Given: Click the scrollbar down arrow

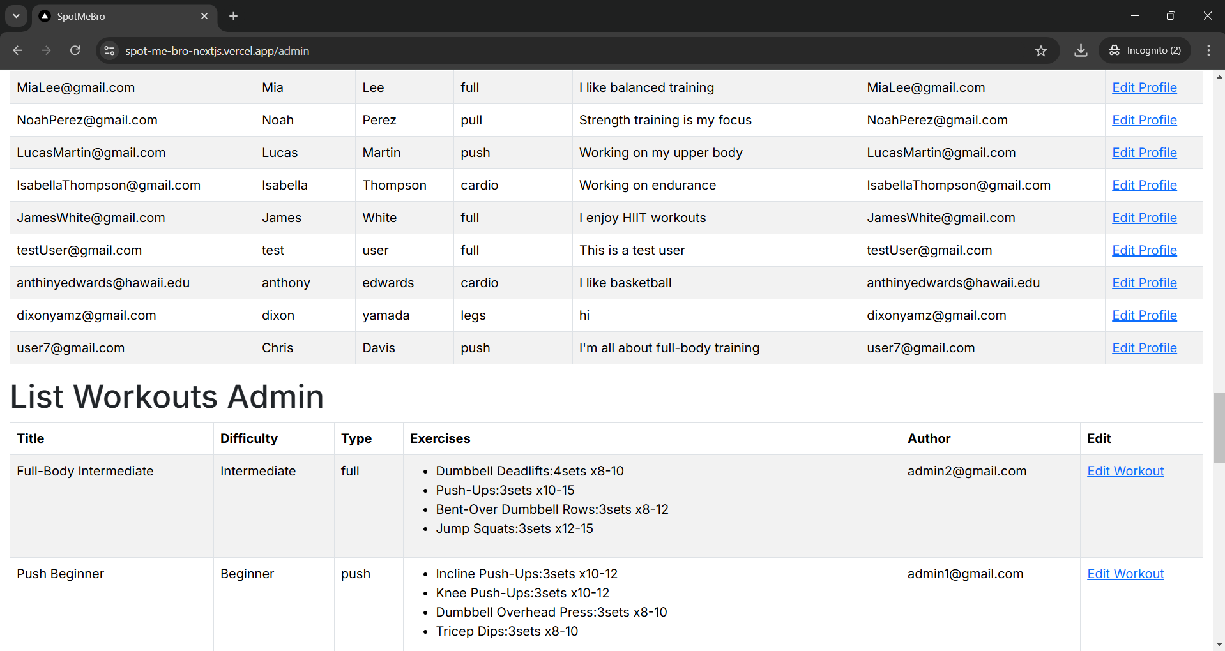Looking at the screenshot, I should (x=1219, y=645).
